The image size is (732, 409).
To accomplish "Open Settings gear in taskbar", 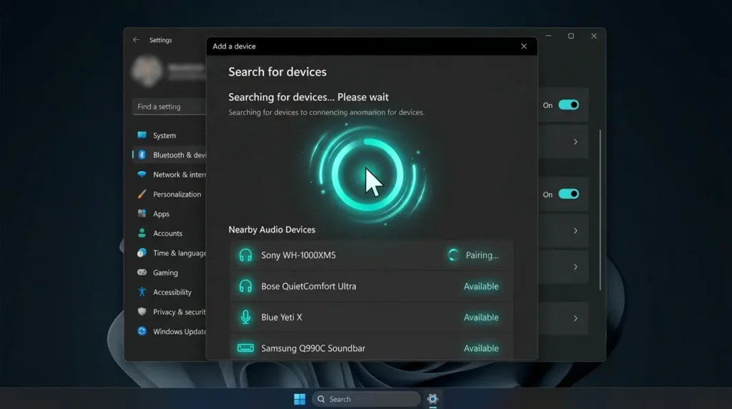I will (x=432, y=399).
